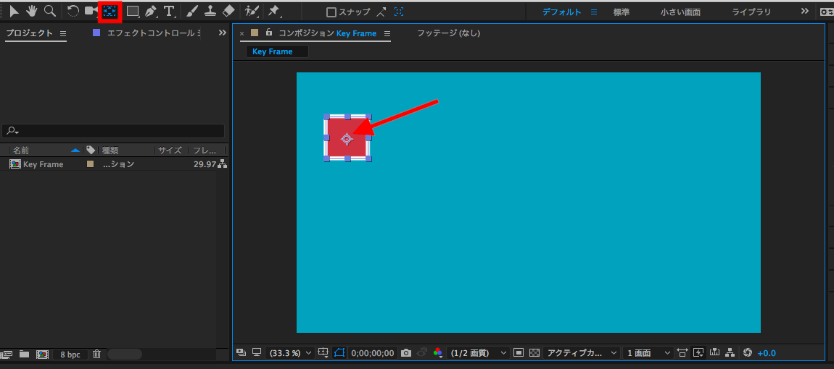
Task: Switch to 標準 workspace
Action: pyautogui.click(x=622, y=12)
